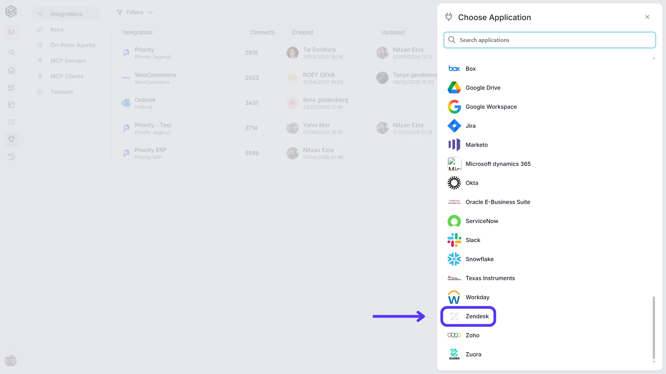
Task: Select the Zoho logo
Action: pyautogui.click(x=454, y=335)
